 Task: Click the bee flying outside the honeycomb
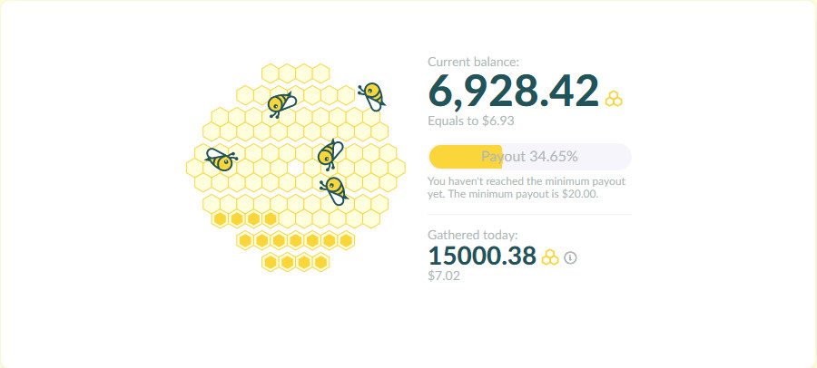point(372,96)
